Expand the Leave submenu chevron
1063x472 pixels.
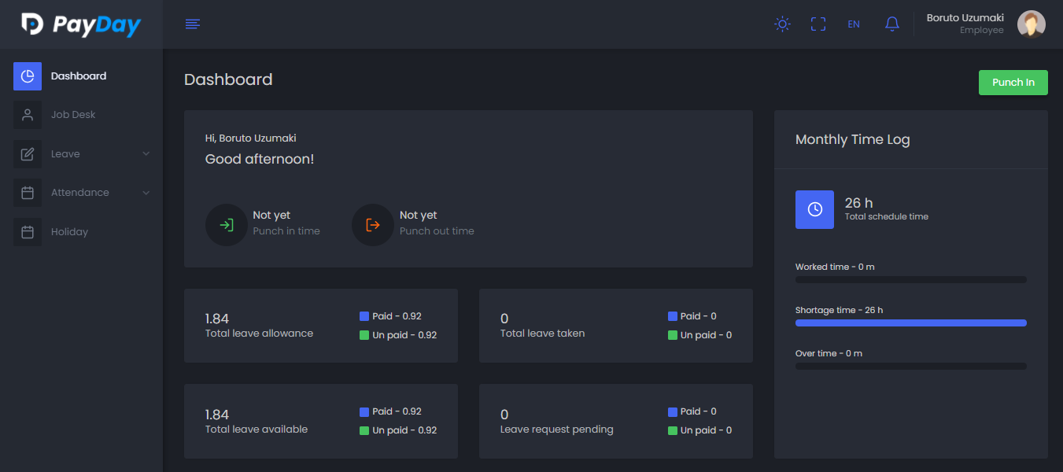point(146,154)
